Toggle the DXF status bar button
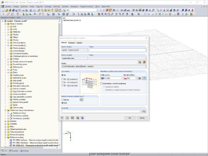The image size is (208, 156). click(128, 154)
